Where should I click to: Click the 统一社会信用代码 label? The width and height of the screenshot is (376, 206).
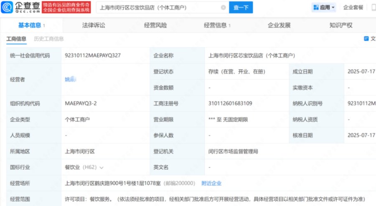30,55
